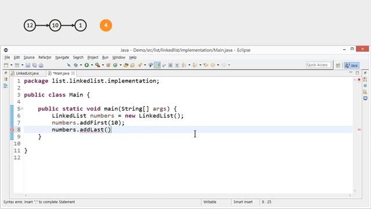Toggle Show Whitespace Characters
Viewport: 371px width, 209px height.
tap(177, 65)
